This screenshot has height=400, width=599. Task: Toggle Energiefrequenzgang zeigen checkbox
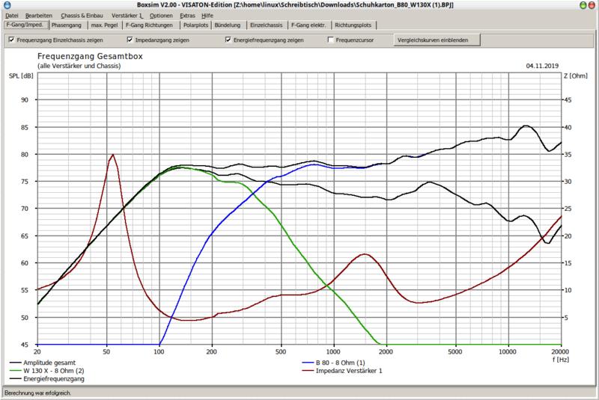[x=228, y=40]
